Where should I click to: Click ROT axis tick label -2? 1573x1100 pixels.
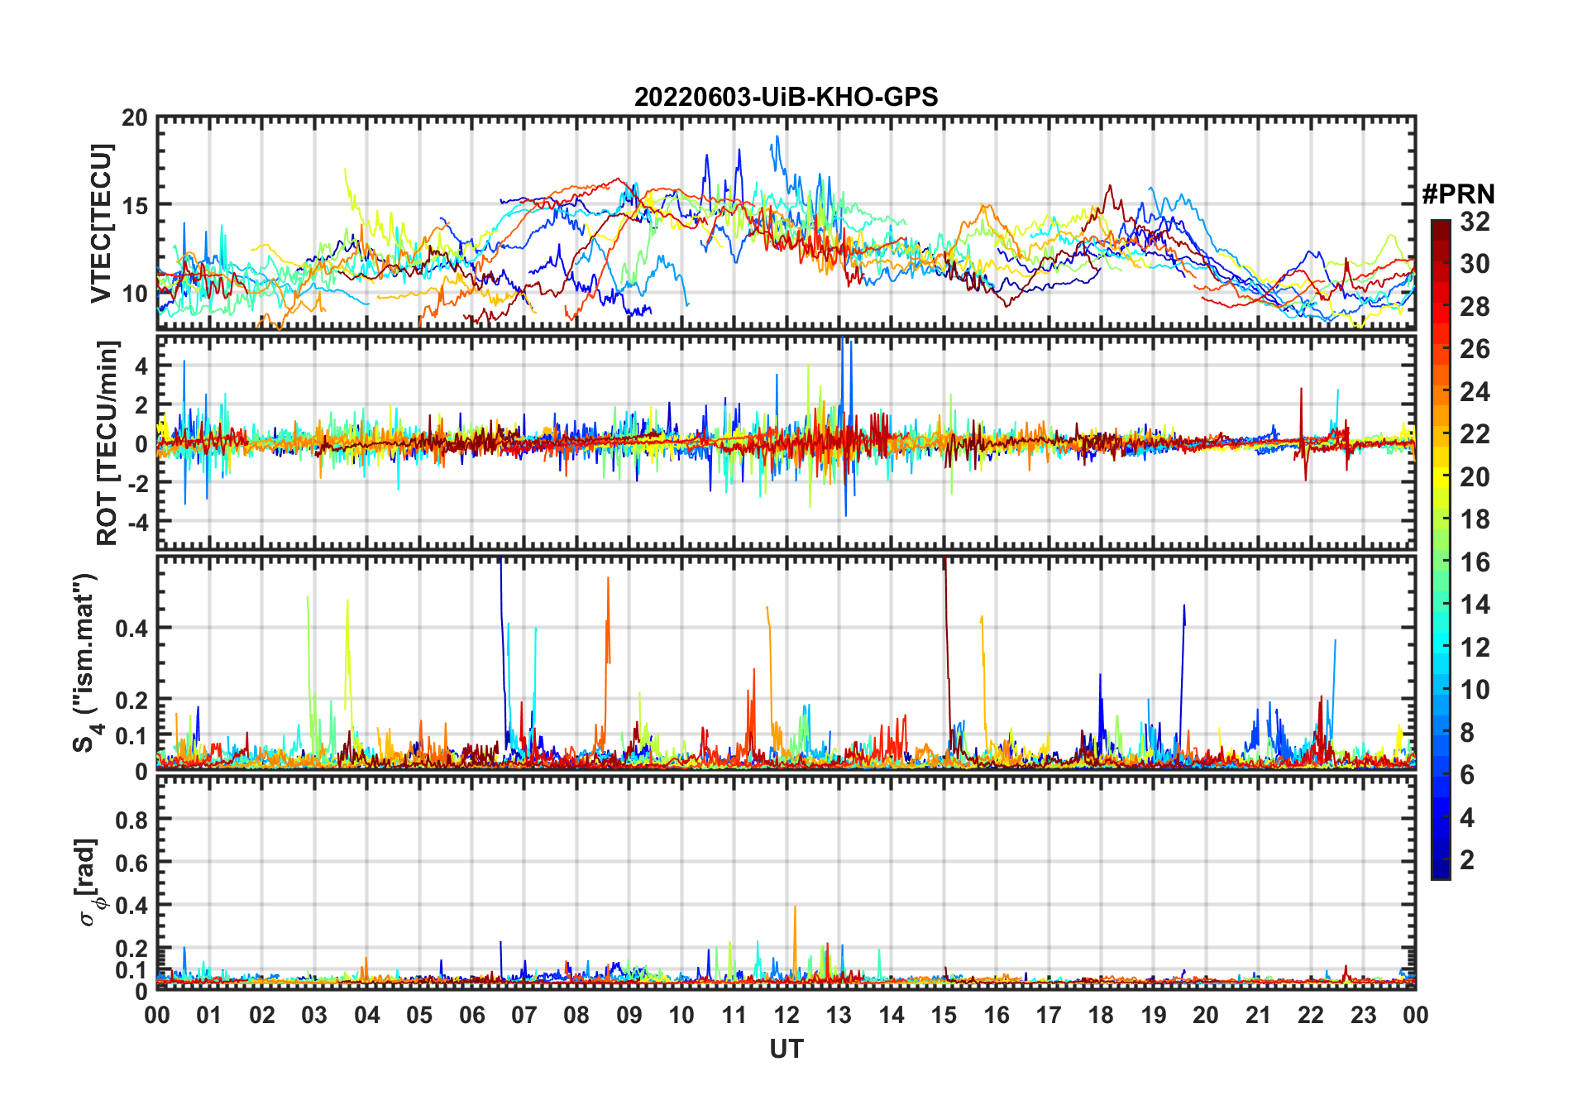pyautogui.click(x=136, y=483)
